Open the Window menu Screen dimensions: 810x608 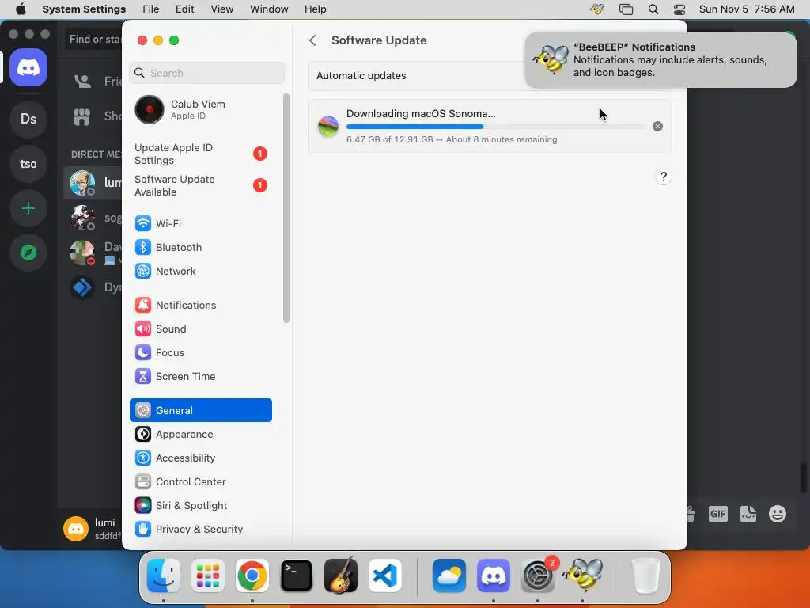click(269, 9)
